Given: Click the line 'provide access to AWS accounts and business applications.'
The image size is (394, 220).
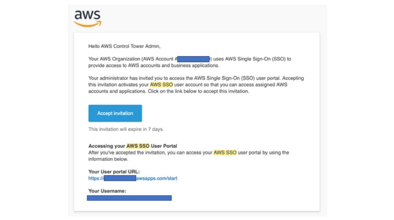Looking at the screenshot, I should (154, 66).
